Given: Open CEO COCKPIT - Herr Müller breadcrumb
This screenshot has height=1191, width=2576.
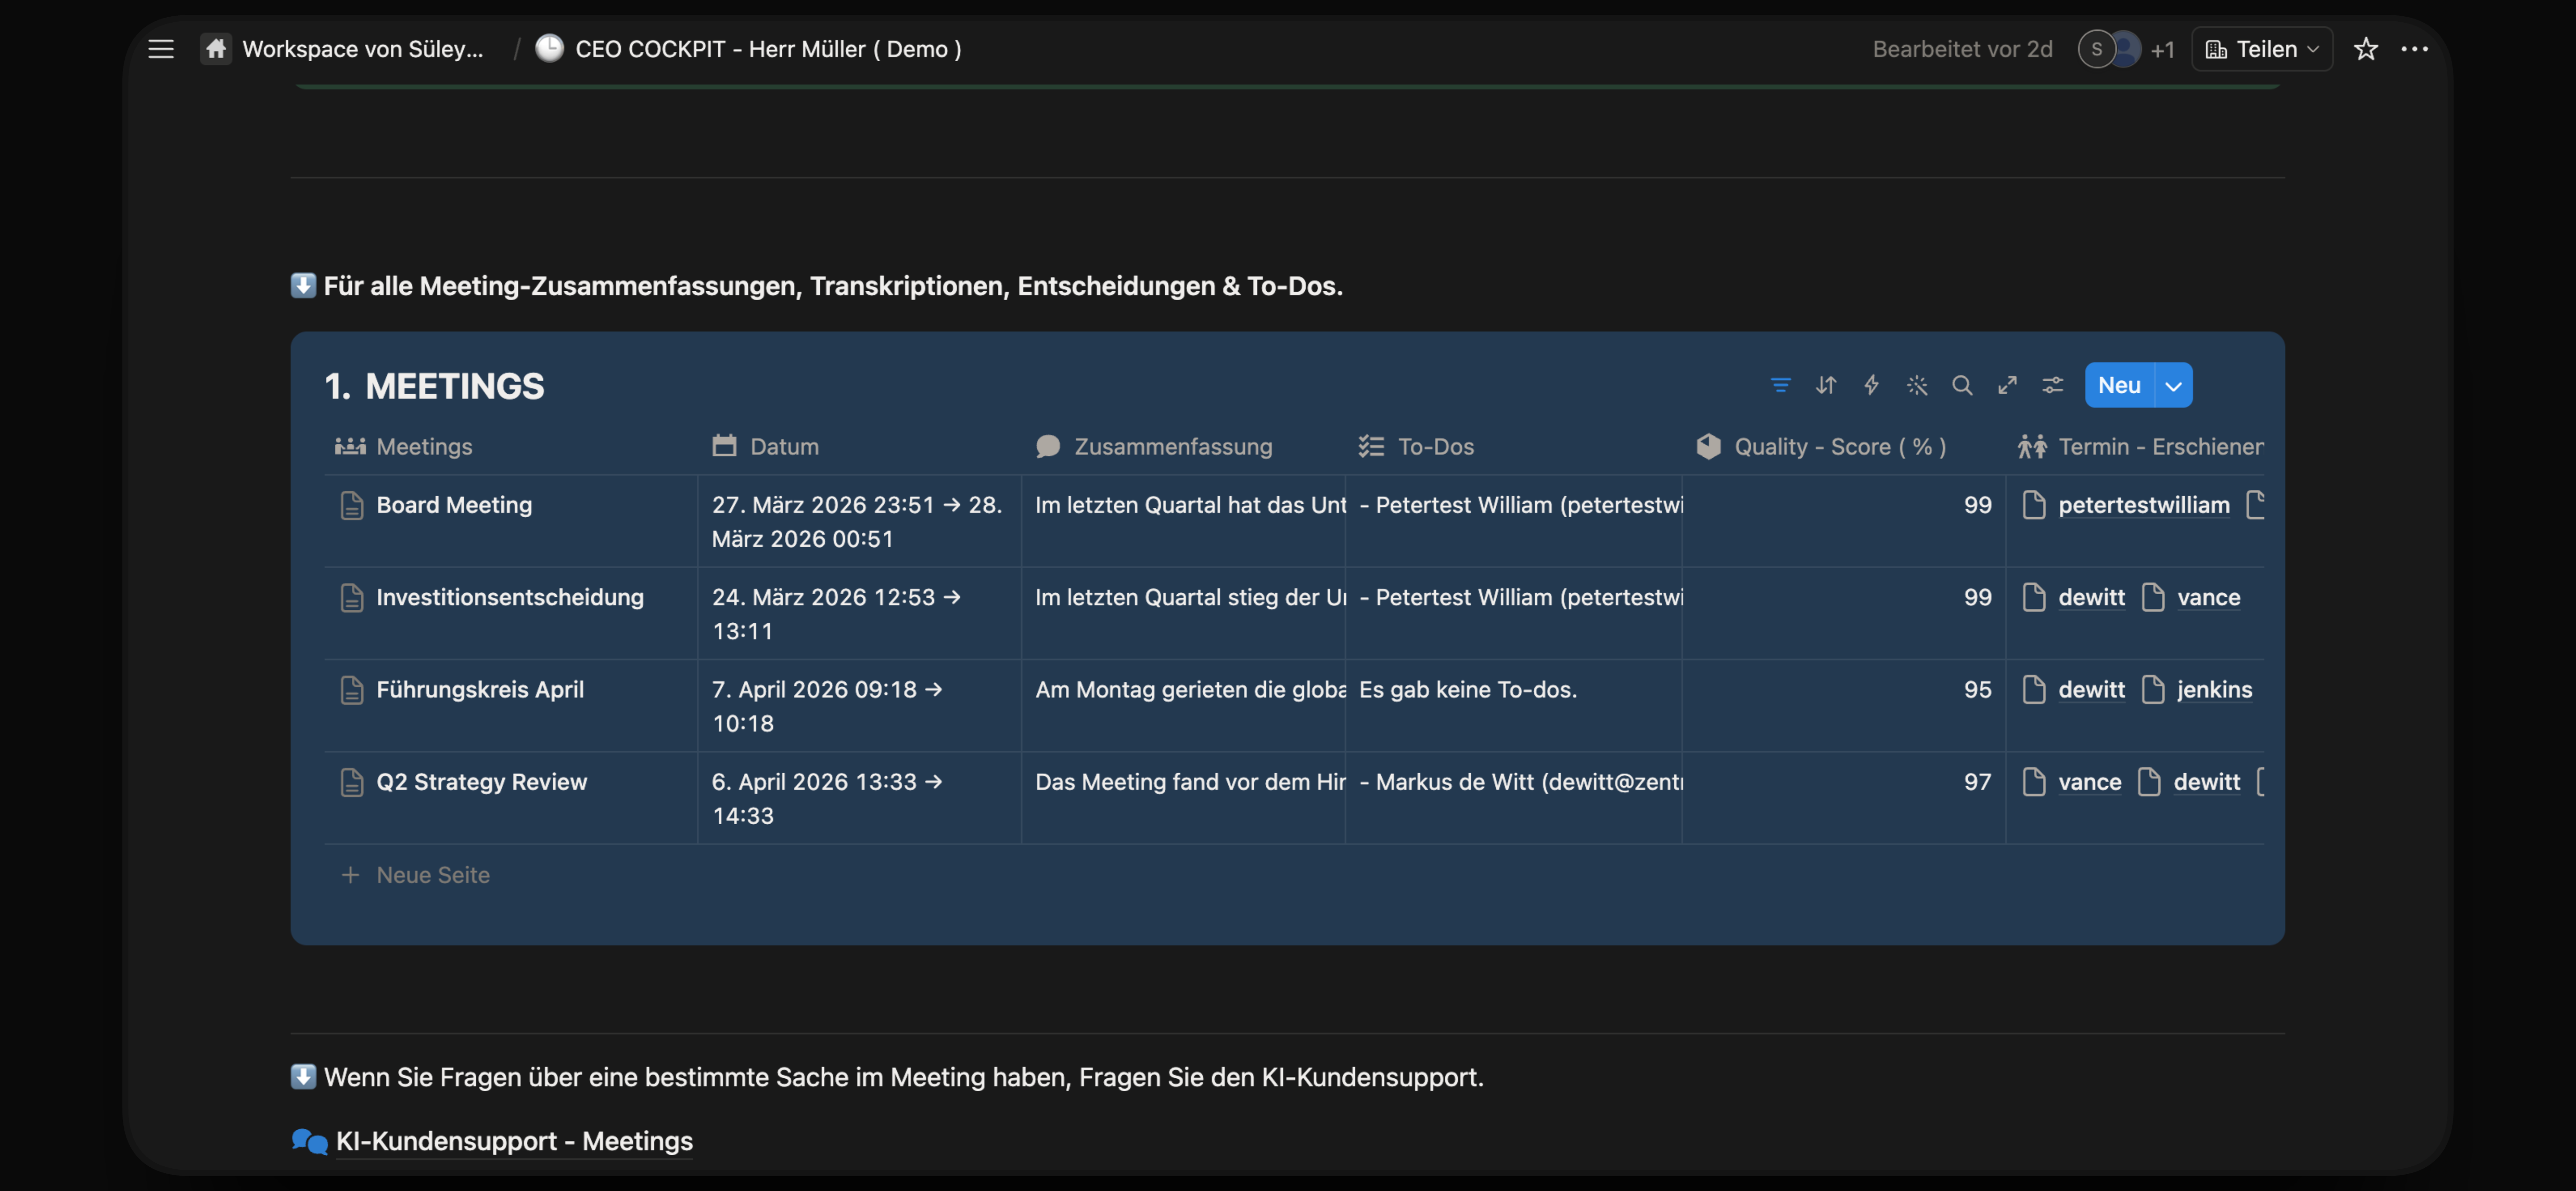Looking at the screenshot, I should coord(768,49).
